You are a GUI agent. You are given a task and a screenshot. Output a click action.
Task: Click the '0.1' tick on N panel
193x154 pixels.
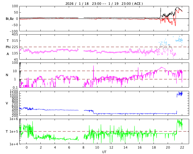coord(15,88)
